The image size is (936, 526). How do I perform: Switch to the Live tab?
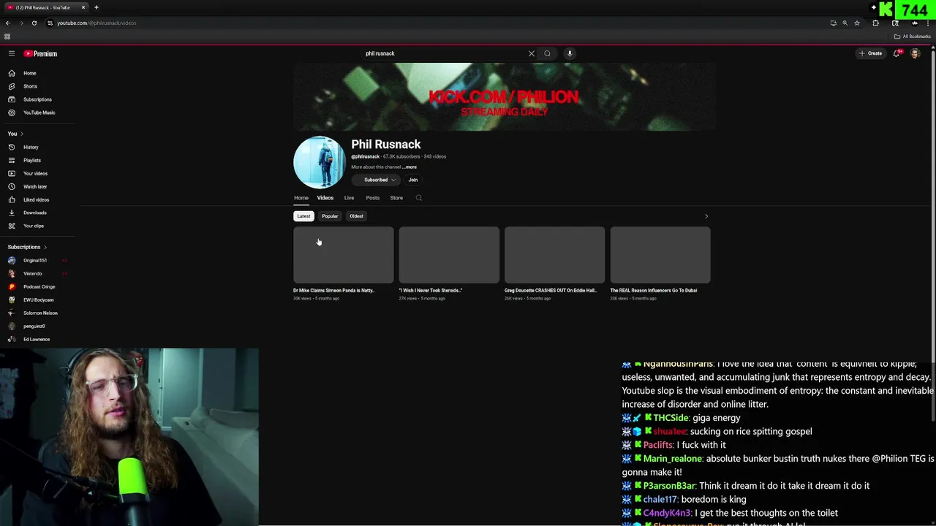pyautogui.click(x=349, y=198)
